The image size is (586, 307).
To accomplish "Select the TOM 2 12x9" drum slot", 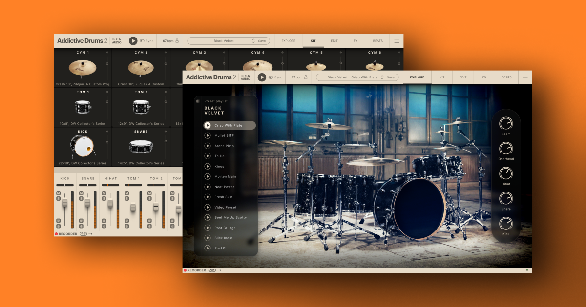I will [141, 107].
